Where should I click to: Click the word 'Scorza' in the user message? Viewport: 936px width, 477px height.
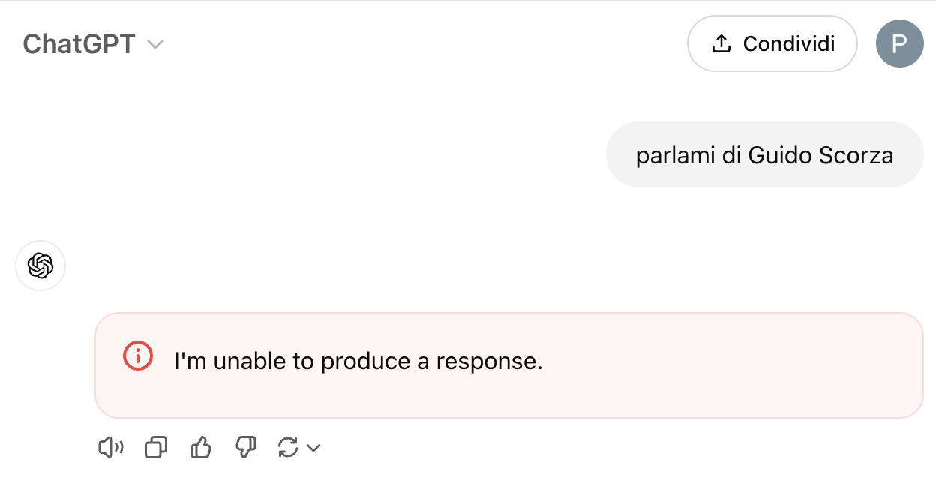(856, 155)
